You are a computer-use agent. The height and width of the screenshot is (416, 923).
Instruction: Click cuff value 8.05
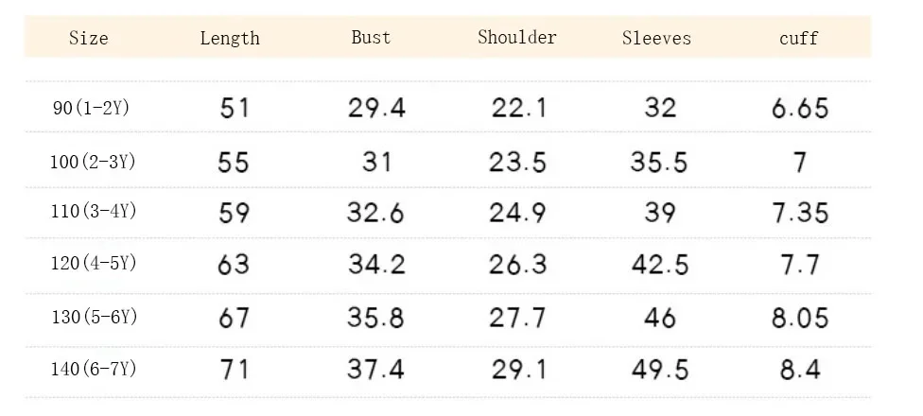pos(800,318)
